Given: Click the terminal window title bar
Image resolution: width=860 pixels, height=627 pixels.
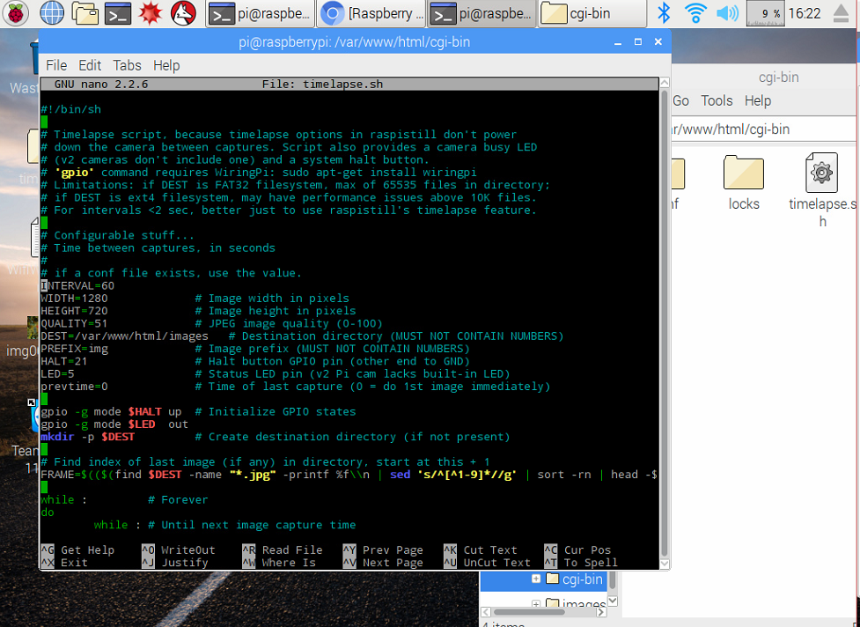Looking at the screenshot, I should [355, 42].
